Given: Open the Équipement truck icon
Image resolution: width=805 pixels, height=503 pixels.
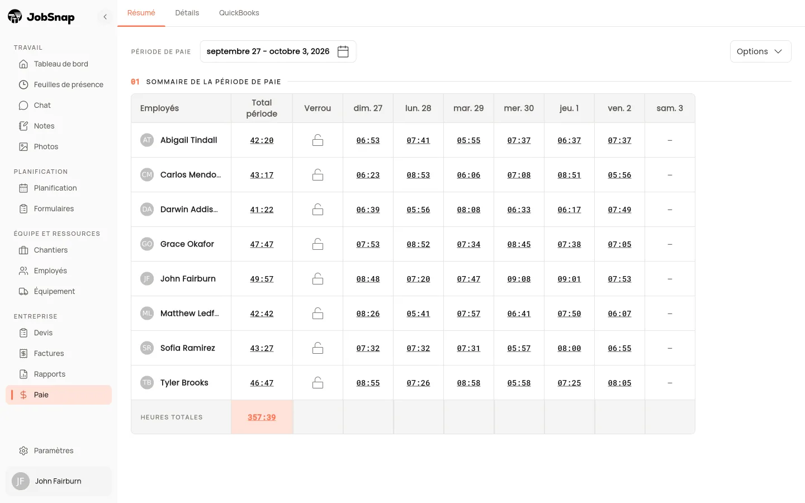Looking at the screenshot, I should [23, 291].
